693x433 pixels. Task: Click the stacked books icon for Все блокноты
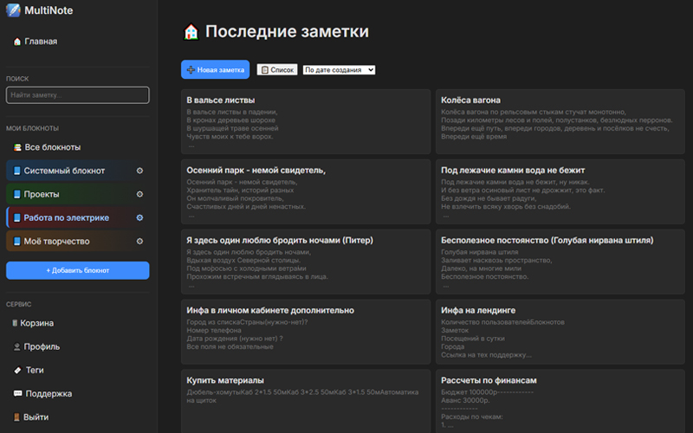coord(17,147)
